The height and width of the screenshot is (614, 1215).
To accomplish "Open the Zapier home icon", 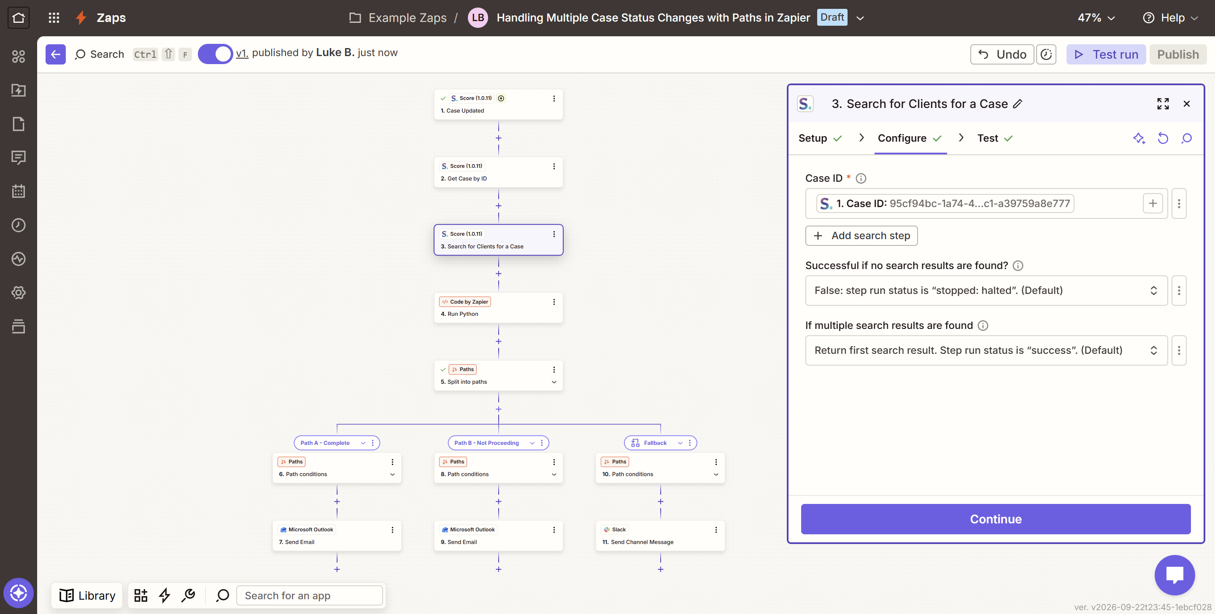I will [19, 18].
